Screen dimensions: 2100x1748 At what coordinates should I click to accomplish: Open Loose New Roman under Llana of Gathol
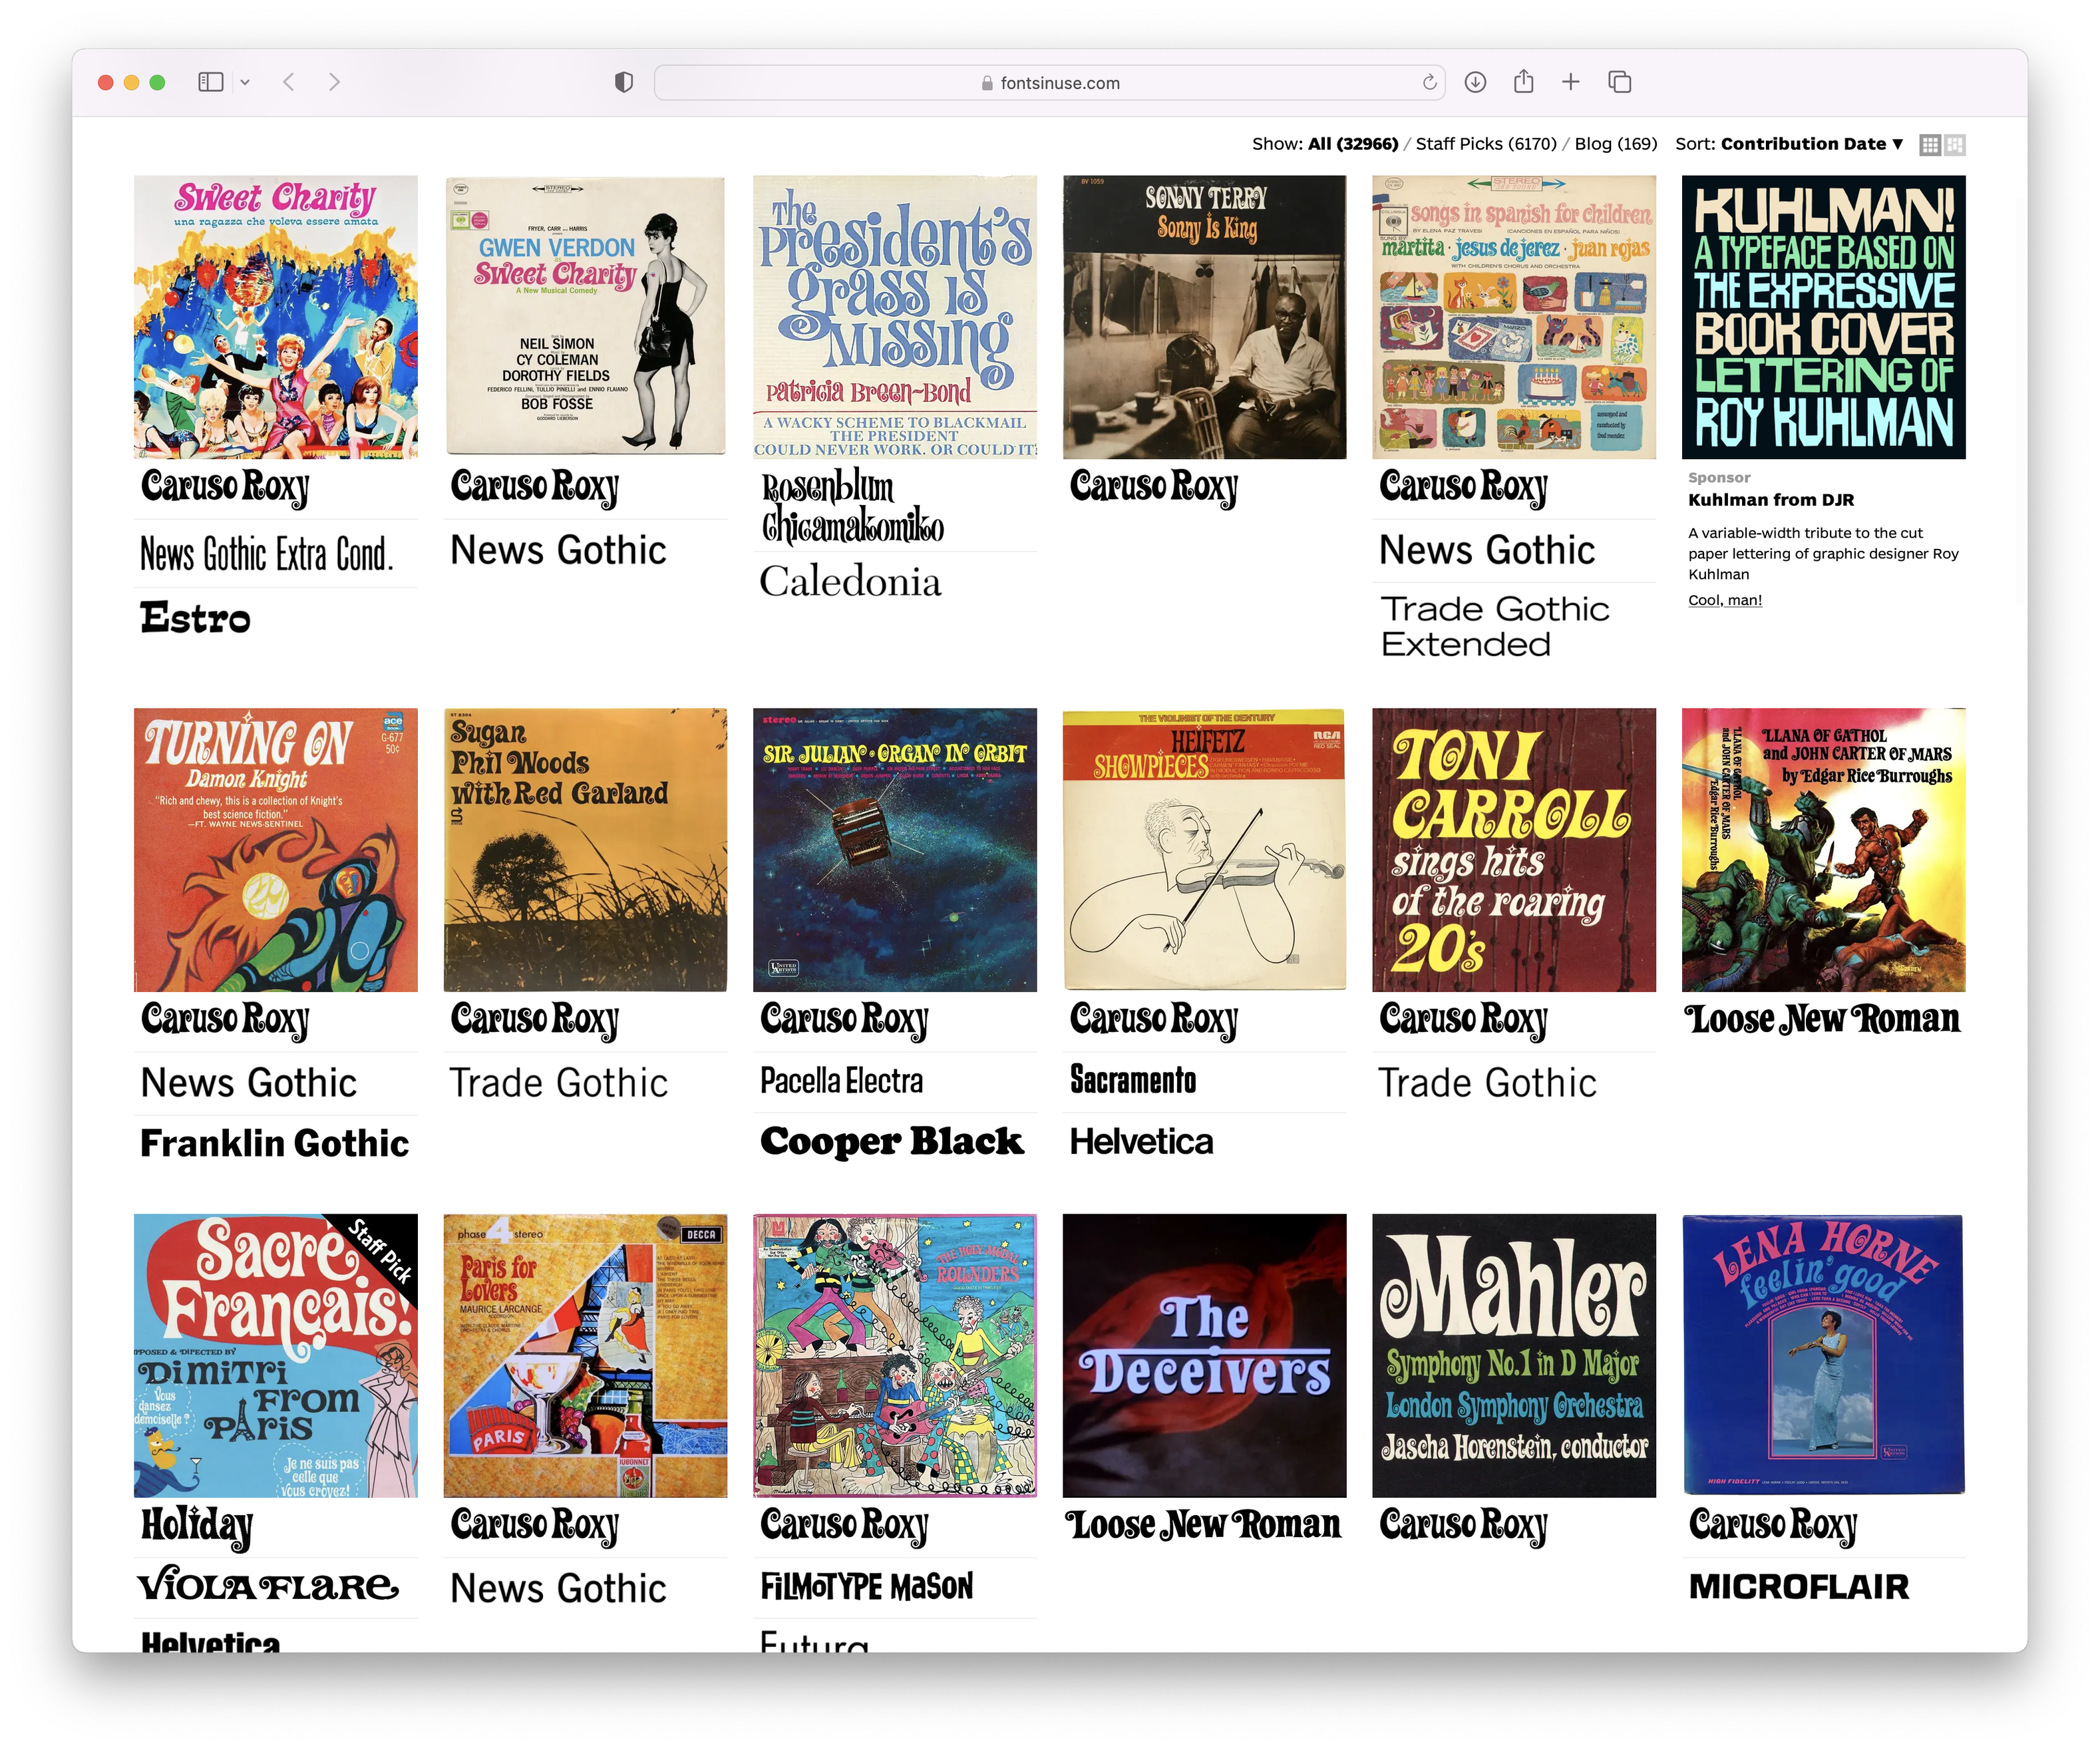click(1823, 1019)
